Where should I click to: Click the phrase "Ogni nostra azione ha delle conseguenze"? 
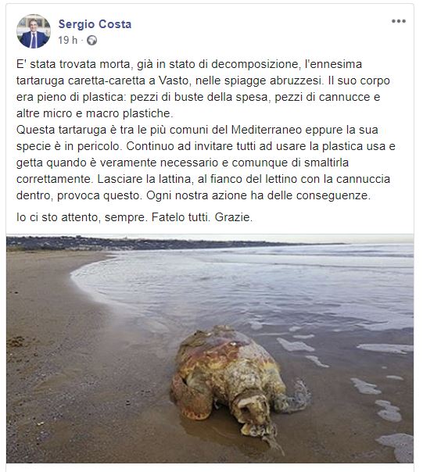[x=259, y=195]
